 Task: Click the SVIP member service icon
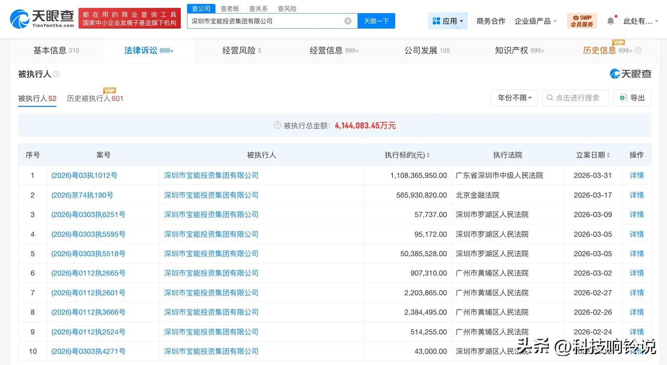tap(582, 21)
